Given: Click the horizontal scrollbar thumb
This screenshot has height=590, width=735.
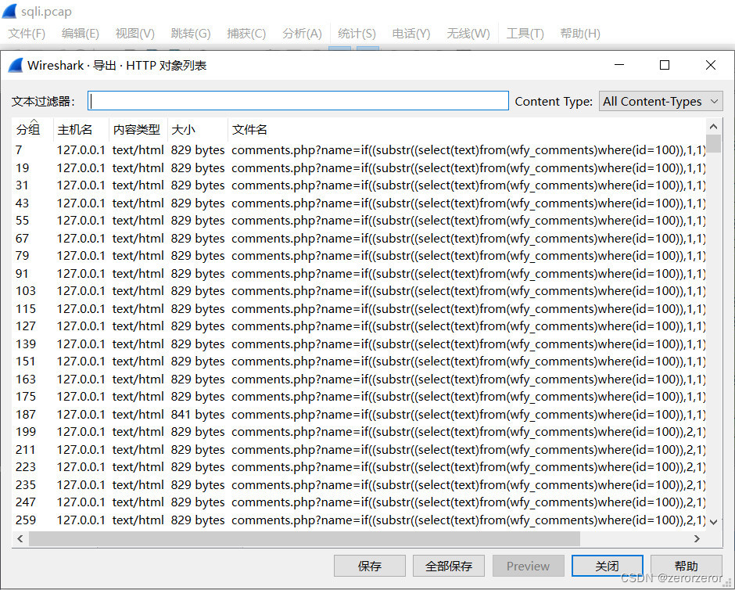Looking at the screenshot, I should pyautogui.click(x=304, y=538).
